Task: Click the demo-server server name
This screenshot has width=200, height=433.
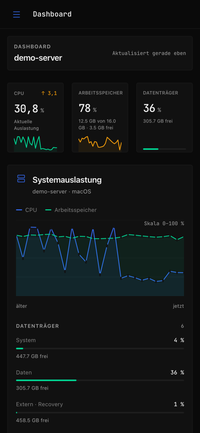Action: click(38, 58)
